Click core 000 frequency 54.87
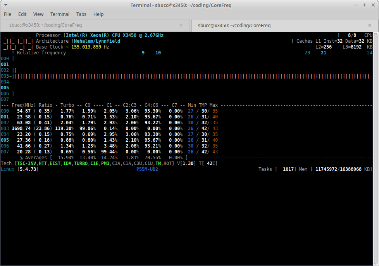The width and height of the screenshot is (379, 266). click(x=24, y=111)
